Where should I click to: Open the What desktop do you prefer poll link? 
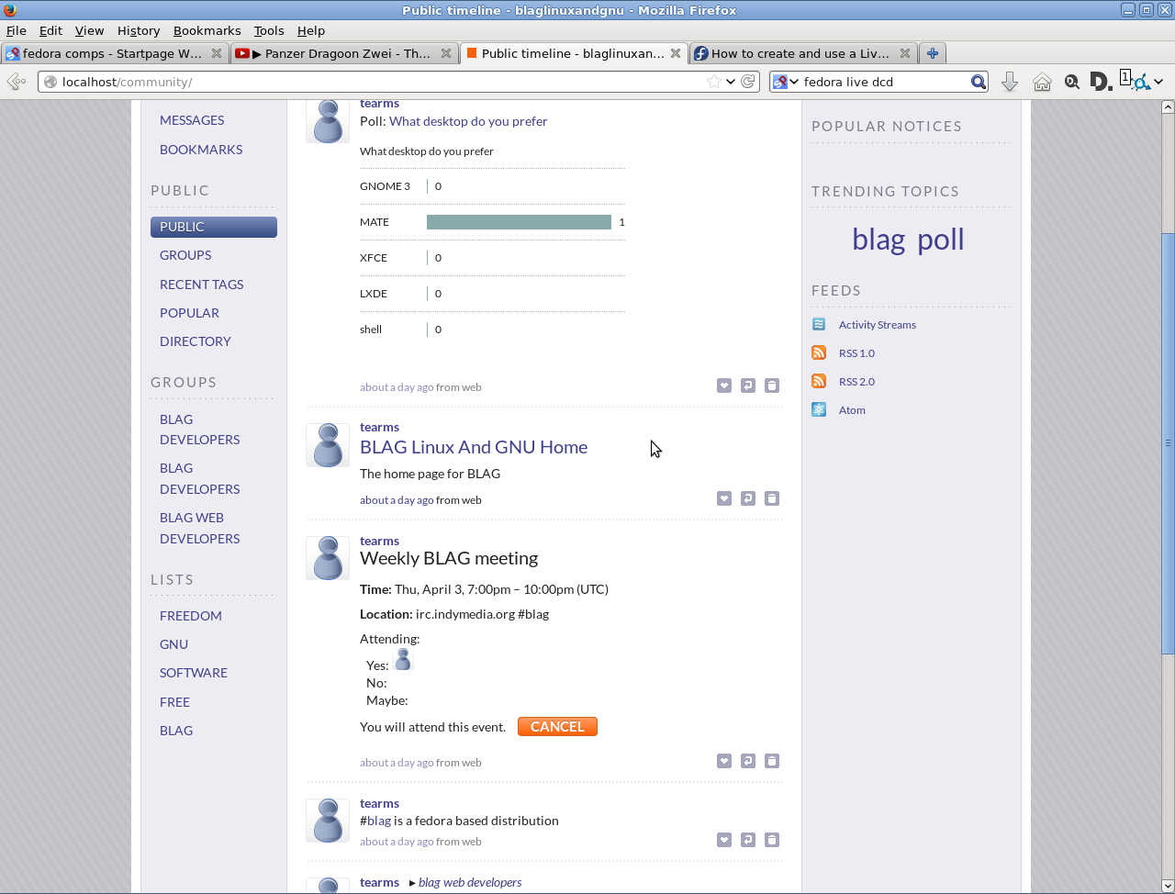tap(468, 121)
